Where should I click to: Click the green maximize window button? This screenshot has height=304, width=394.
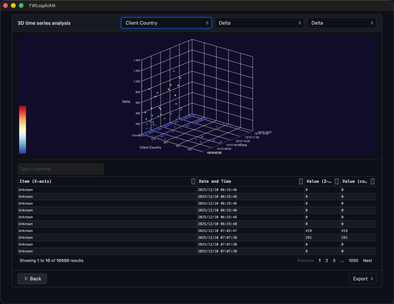22,5
